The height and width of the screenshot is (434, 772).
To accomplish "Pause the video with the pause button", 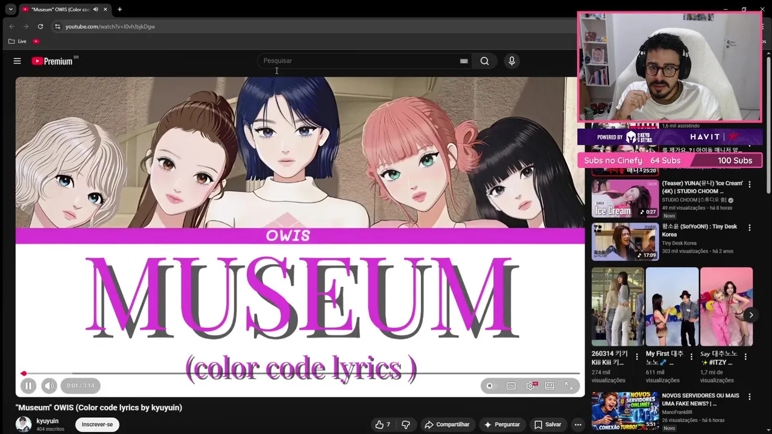I will 28,386.
